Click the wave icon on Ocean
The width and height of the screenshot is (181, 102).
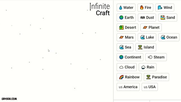[163, 37]
